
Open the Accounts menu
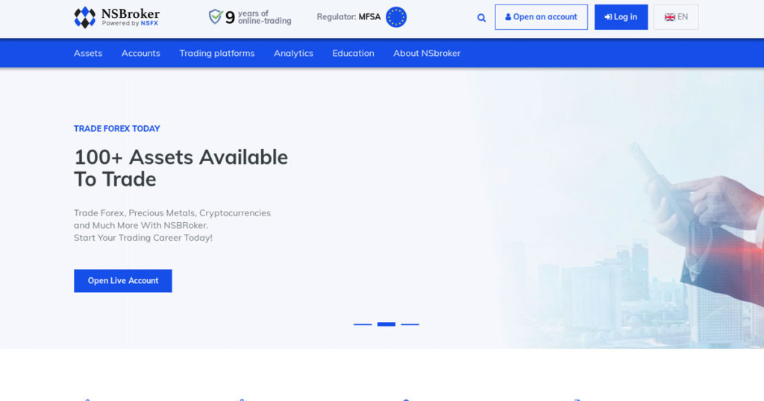(141, 53)
